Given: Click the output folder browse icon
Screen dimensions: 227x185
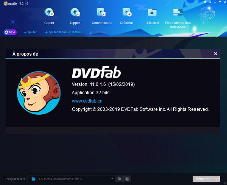Looking at the screenshot, I should (x=120, y=179).
